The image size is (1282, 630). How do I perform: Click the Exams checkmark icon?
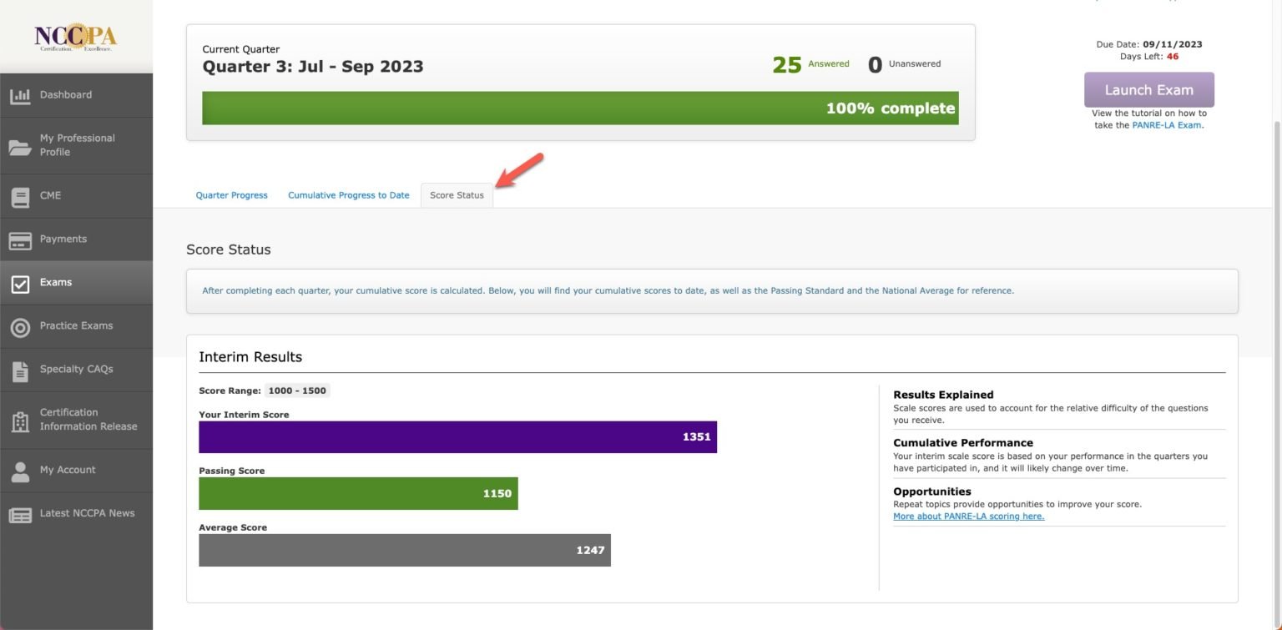[x=20, y=284]
